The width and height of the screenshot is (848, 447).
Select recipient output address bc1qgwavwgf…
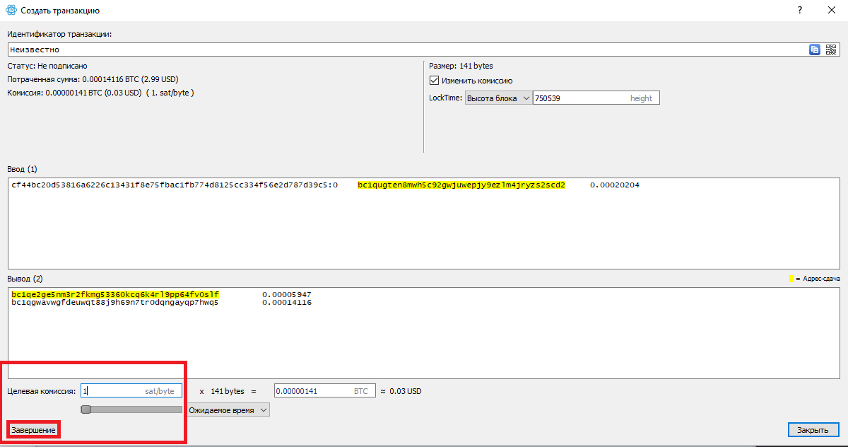[115, 303]
